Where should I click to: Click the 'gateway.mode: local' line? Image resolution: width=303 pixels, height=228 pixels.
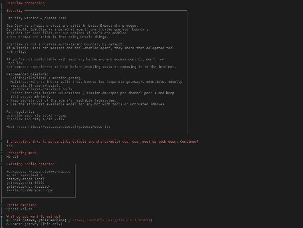25,179
